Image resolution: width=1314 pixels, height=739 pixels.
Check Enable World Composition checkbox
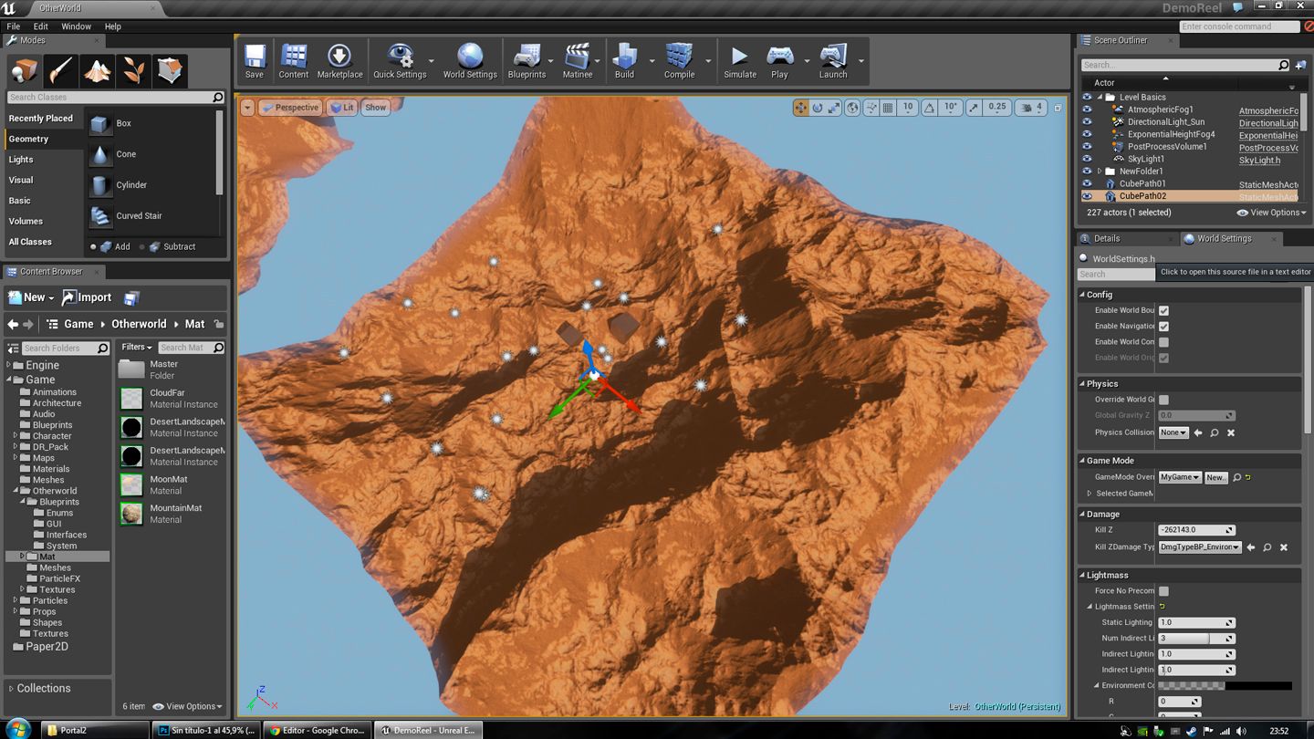(1163, 342)
